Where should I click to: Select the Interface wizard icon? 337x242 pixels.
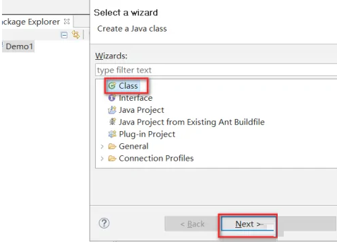pos(112,97)
